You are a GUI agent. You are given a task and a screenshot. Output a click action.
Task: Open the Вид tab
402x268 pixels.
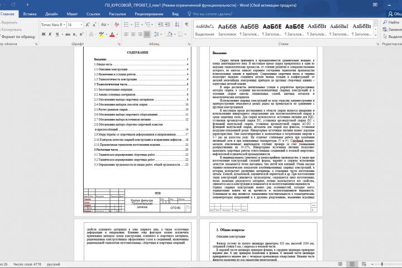[x=175, y=14]
